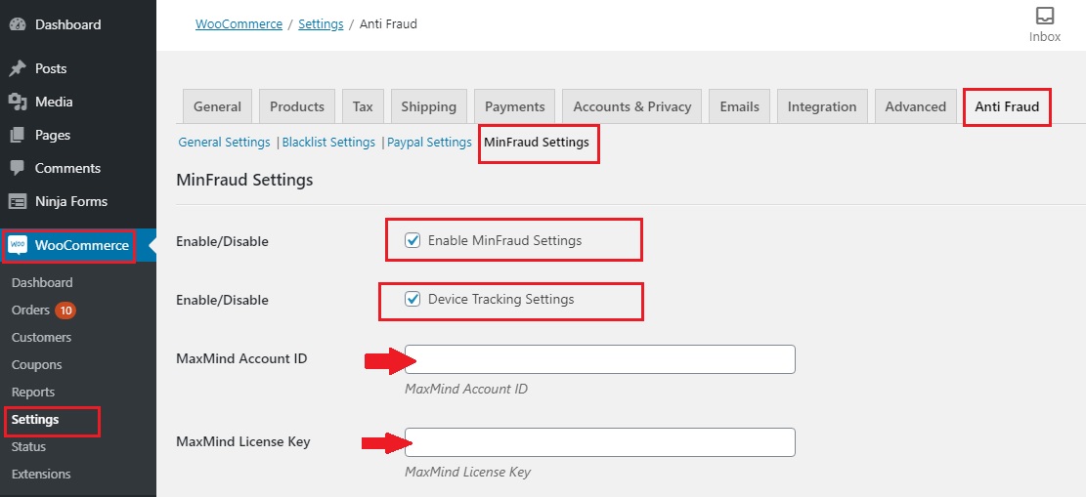Open Paypal Settings sub-section link
The width and height of the screenshot is (1086, 497).
429,142
